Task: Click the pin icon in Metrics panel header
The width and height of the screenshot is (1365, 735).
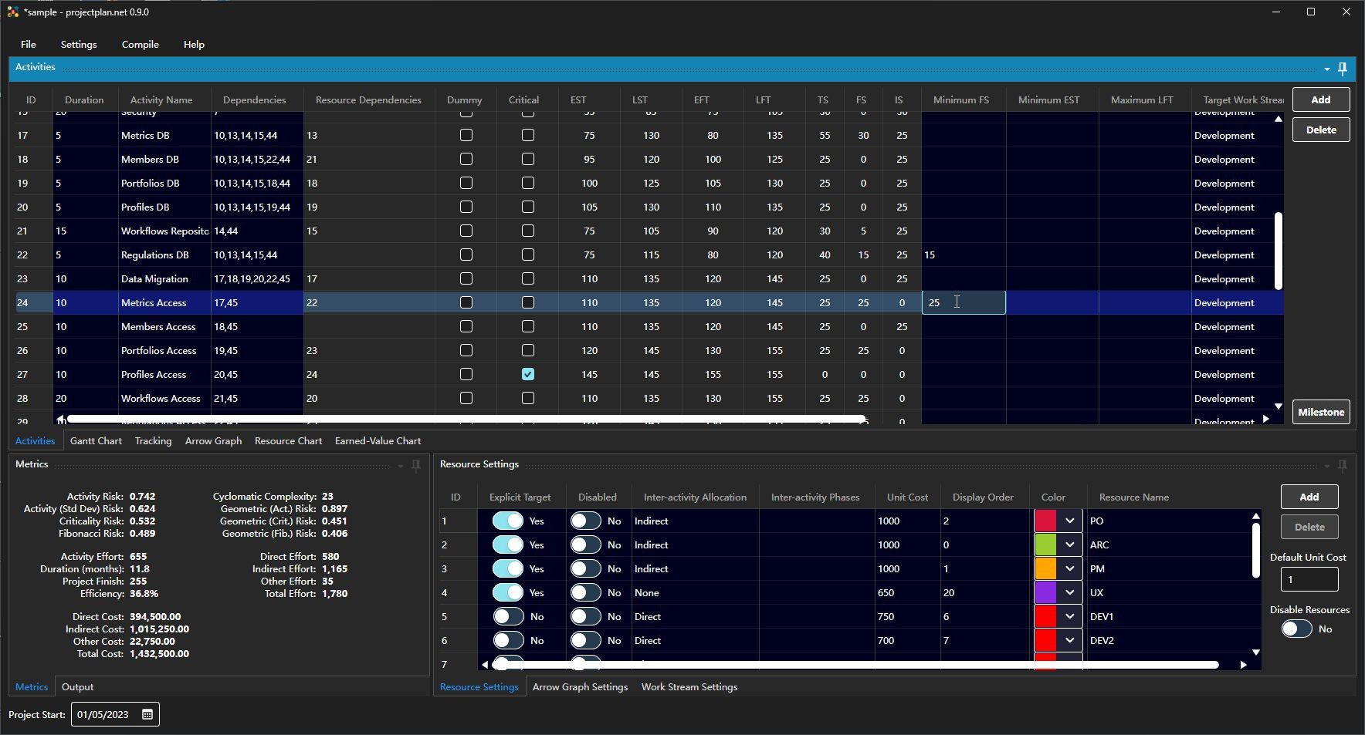Action: 416,466
